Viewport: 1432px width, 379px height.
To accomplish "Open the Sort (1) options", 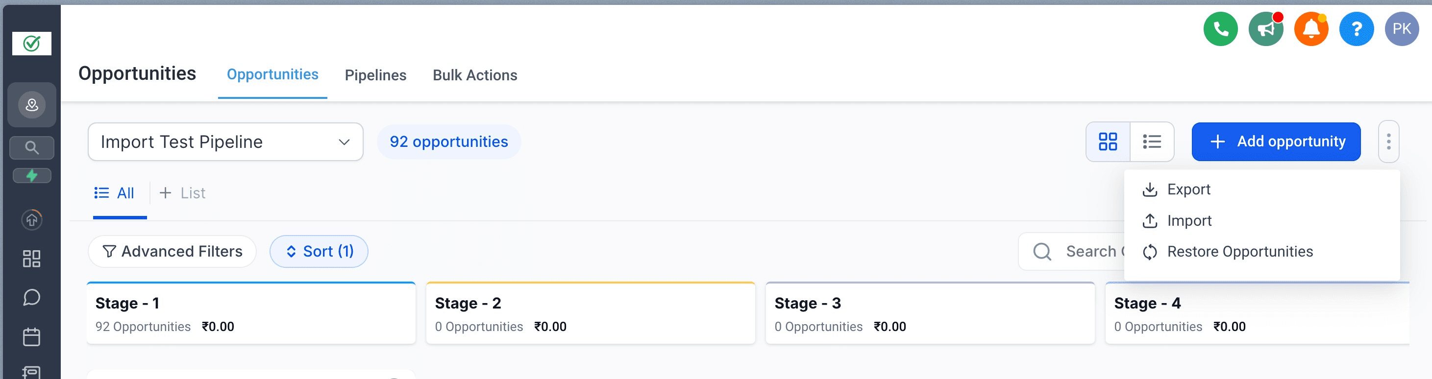I will pyautogui.click(x=319, y=251).
